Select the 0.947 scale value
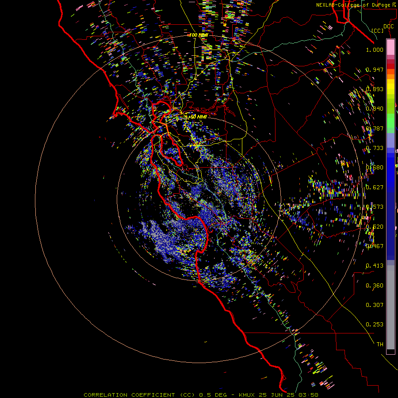This screenshot has height=398, width=398. pyautogui.click(x=375, y=69)
